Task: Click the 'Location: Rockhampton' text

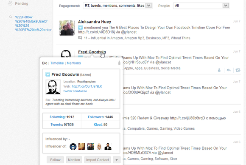Action: click(x=79, y=82)
